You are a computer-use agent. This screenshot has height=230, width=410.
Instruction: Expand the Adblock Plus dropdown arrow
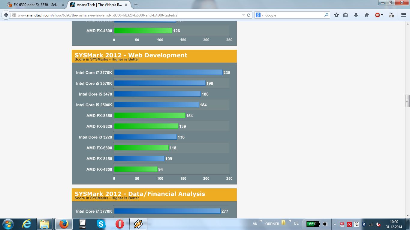(382, 15)
